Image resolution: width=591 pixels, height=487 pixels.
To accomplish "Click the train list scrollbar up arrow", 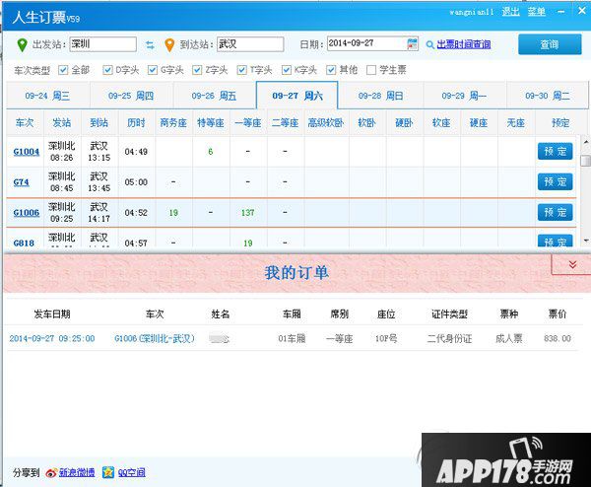I will [585, 142].
